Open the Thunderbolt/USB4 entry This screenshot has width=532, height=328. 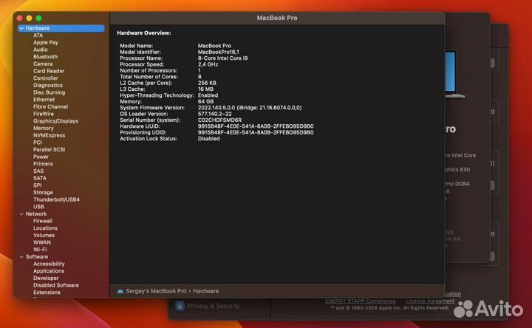(56, 199)
